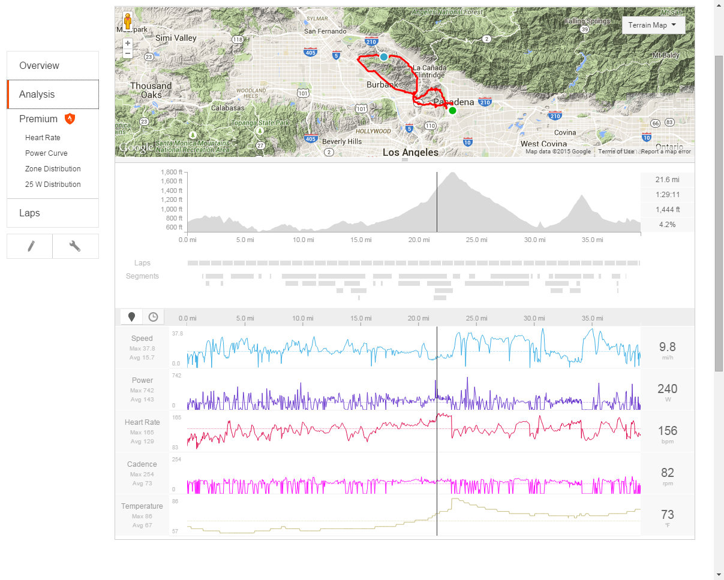Open the wrench tools icon
This screenshot has width=724, height=580.
(76, 246)
